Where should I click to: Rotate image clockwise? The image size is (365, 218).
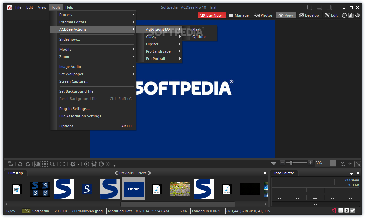(28, 164)
